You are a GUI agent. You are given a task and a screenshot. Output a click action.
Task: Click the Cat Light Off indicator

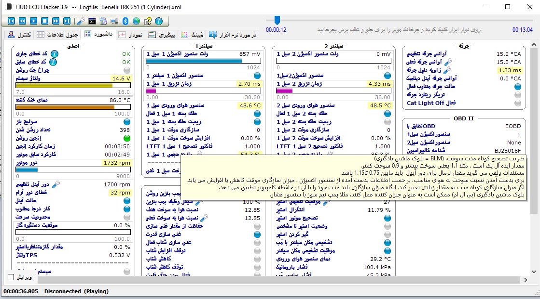(518, 103)
